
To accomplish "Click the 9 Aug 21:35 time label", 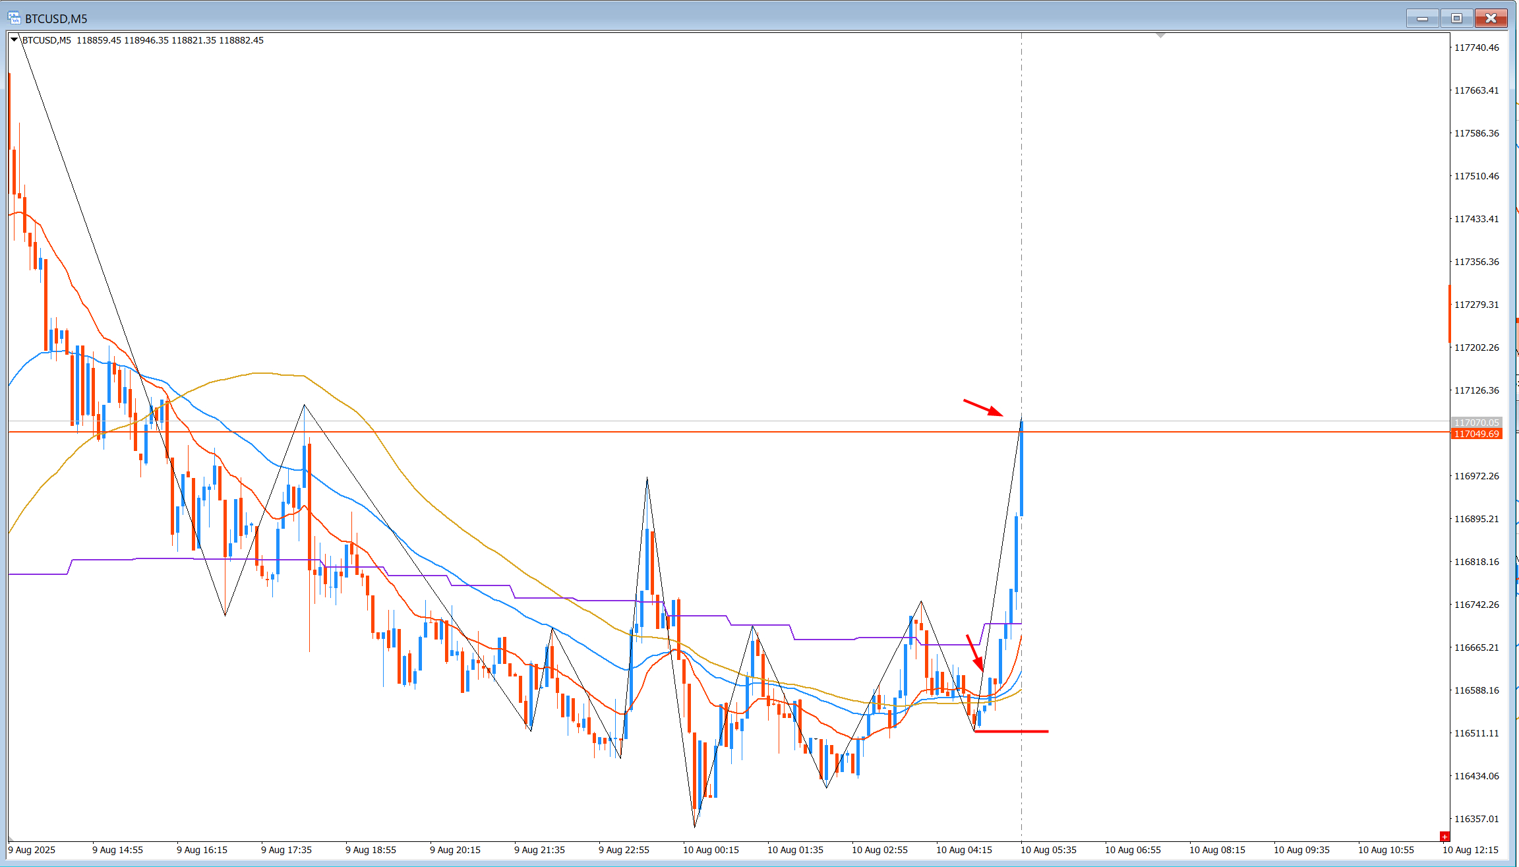I will pyautogui.click(x=539, y=850).
